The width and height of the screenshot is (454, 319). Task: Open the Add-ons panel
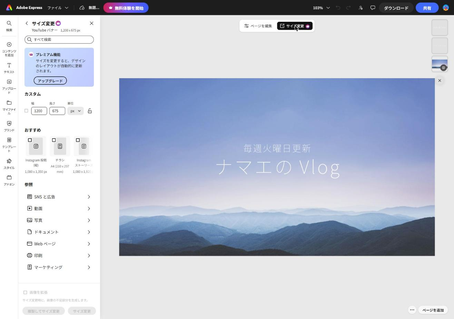[9, 180]
